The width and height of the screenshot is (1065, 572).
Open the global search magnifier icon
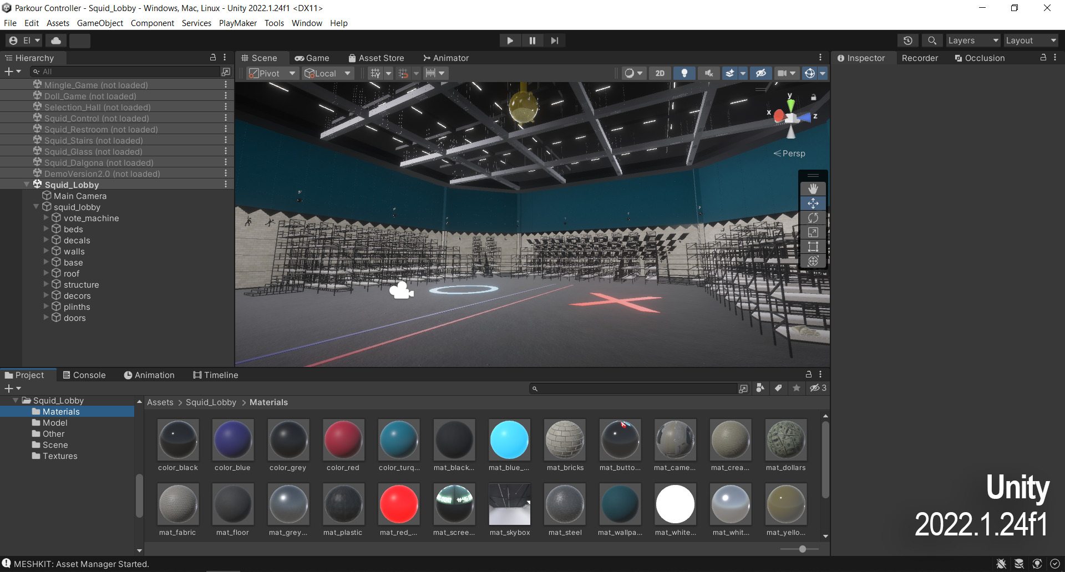(x=932, y=40)
